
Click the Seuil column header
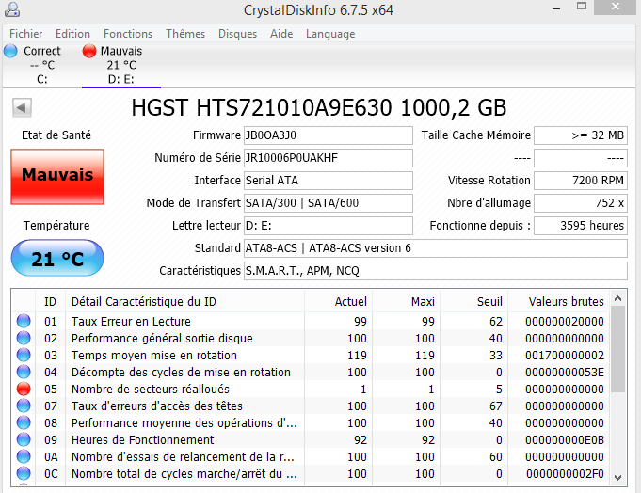(x=473, y=301)
